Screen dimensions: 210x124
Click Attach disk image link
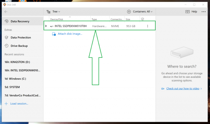pyautogui.click(x=70, y=34)
